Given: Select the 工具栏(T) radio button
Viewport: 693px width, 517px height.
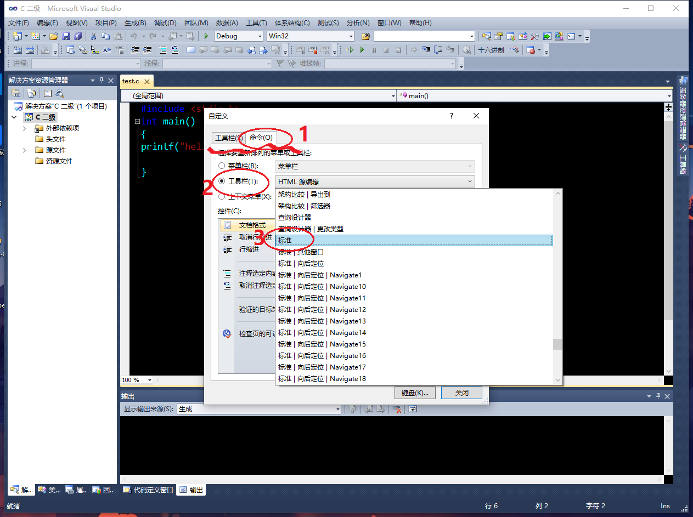Looking at the screenshot, I should click(222, 181).
